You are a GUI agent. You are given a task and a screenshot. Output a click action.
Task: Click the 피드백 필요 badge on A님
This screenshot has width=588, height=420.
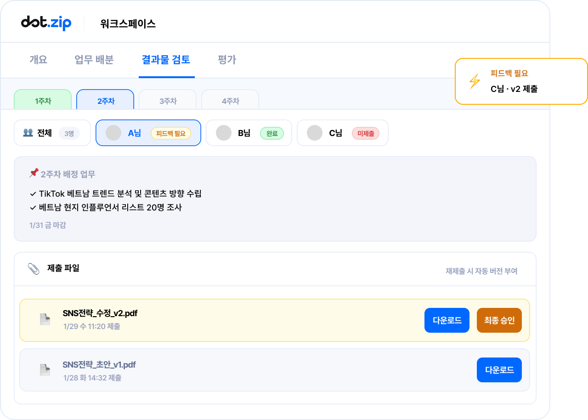pos(170,133)
